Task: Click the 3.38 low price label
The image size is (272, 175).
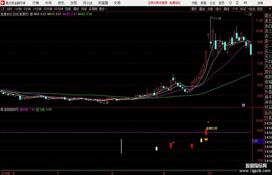Action: pyautogui.click(x=106, y=103)
